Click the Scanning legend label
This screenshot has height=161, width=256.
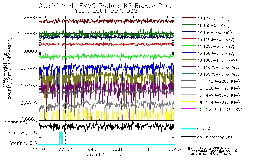pyautogui.click(x=206, y=129)
